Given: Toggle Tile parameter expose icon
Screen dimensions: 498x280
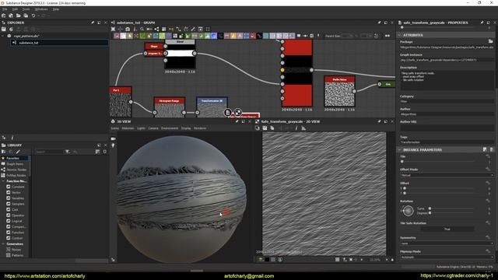Looking at the screenshot, I should (x=488, y=156).
